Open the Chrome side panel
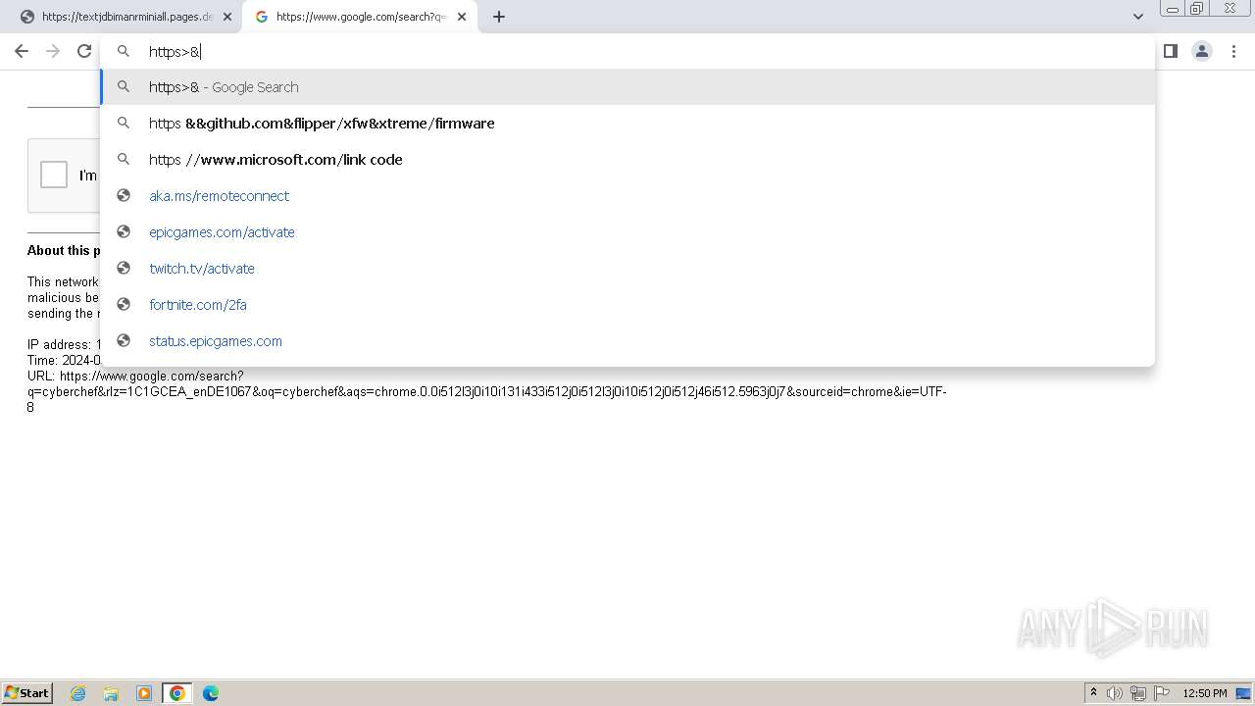 1170,51
